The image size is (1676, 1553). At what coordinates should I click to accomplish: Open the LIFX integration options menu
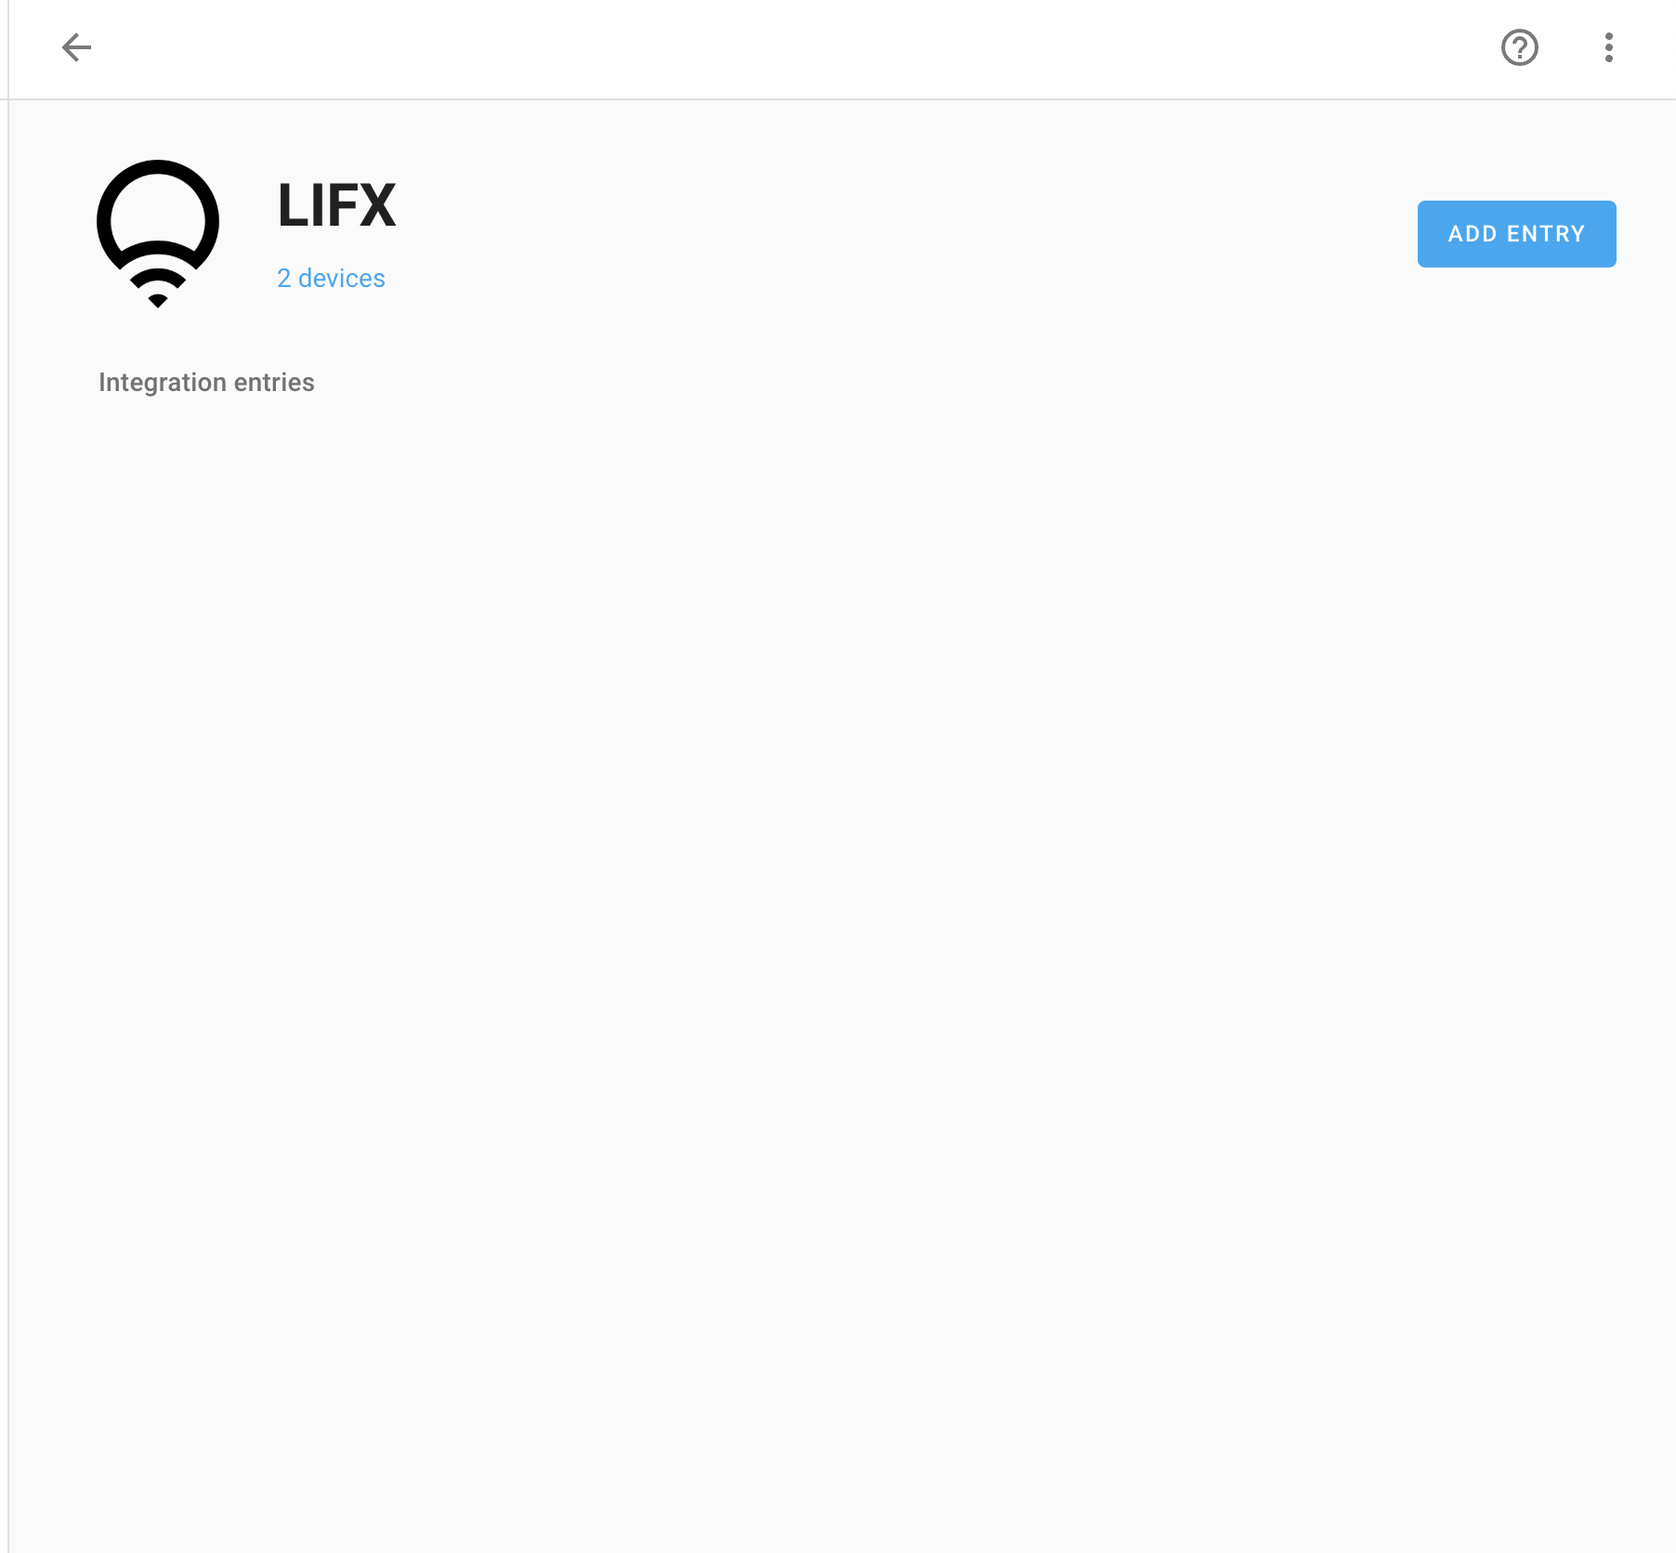[x=1609, y=47]
